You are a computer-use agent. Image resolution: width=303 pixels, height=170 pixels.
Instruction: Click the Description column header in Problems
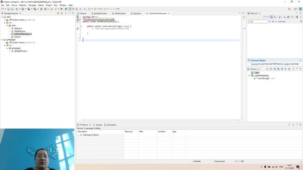coord(100,132)
